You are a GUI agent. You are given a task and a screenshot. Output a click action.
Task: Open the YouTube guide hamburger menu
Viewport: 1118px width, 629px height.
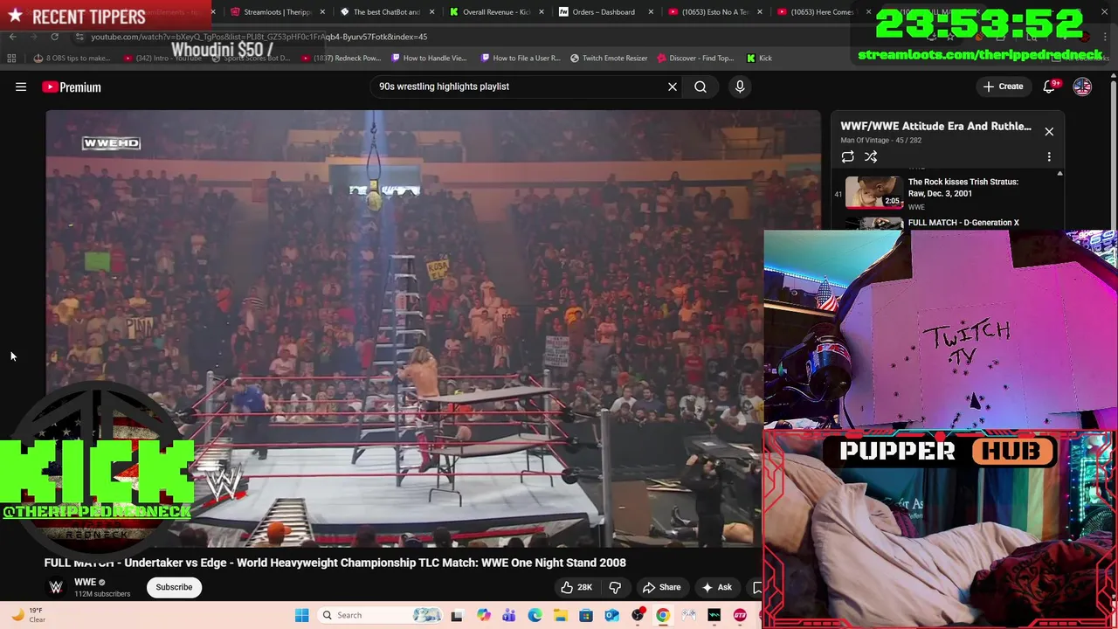[x=21, y=86]
